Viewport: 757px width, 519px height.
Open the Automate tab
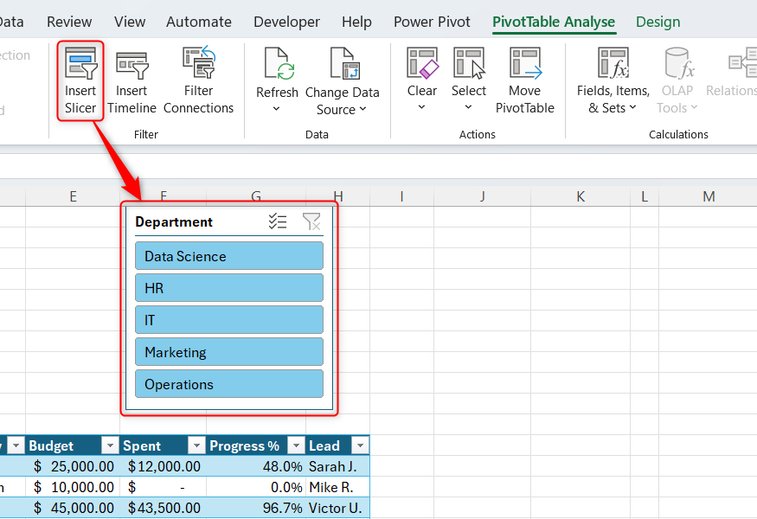(x=199, y=22)
